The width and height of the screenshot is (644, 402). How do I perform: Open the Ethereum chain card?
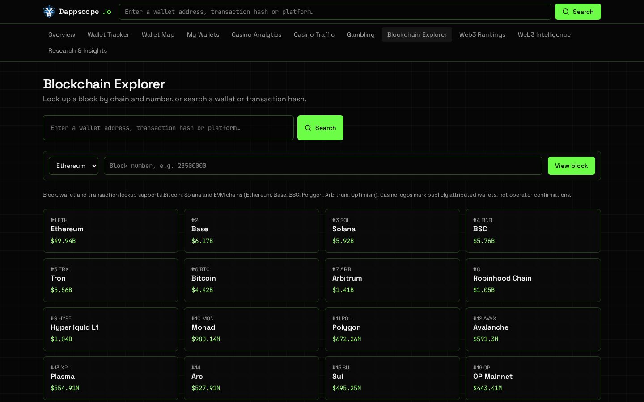[110, 231]
